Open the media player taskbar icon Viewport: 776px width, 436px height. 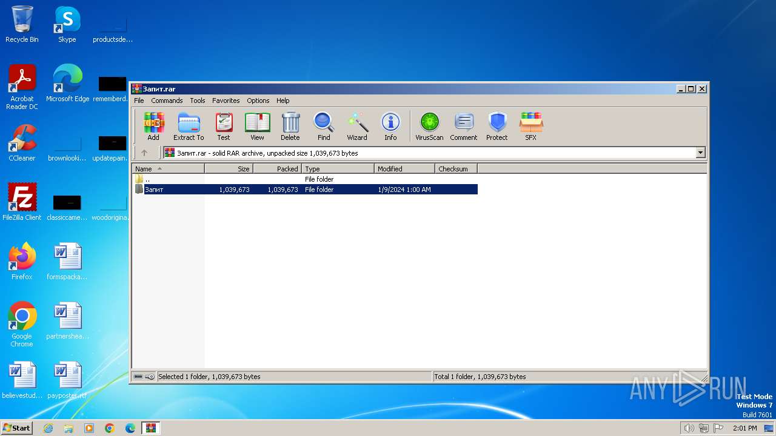pos(89,428)
